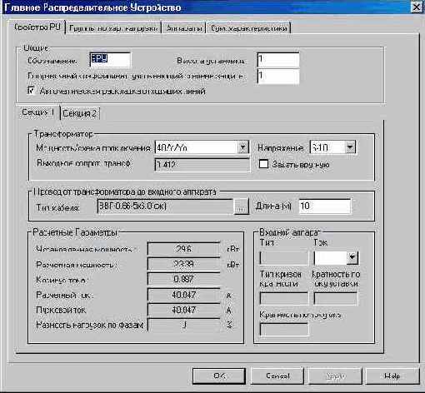The image size is (425, 393).
Task: Expand the Напряжение voltage dropdown
Action: pos(350,147)
